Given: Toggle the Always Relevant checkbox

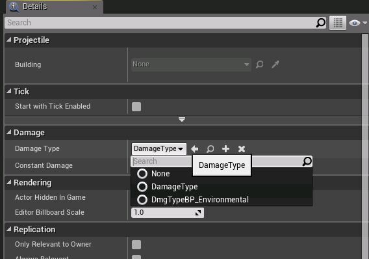Looking at the screenshot, I should [x=136, y=257].
